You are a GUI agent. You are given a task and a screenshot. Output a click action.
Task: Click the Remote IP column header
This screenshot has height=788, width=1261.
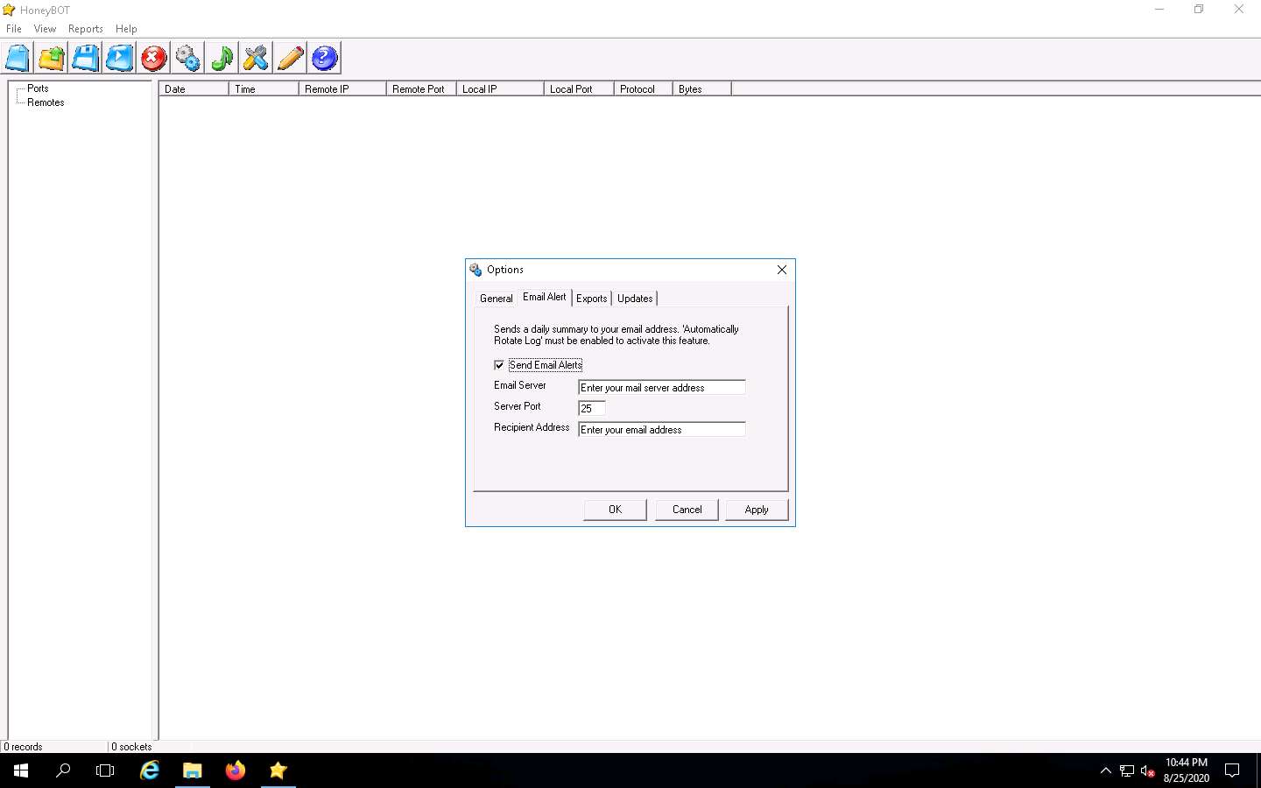point(342,89)
